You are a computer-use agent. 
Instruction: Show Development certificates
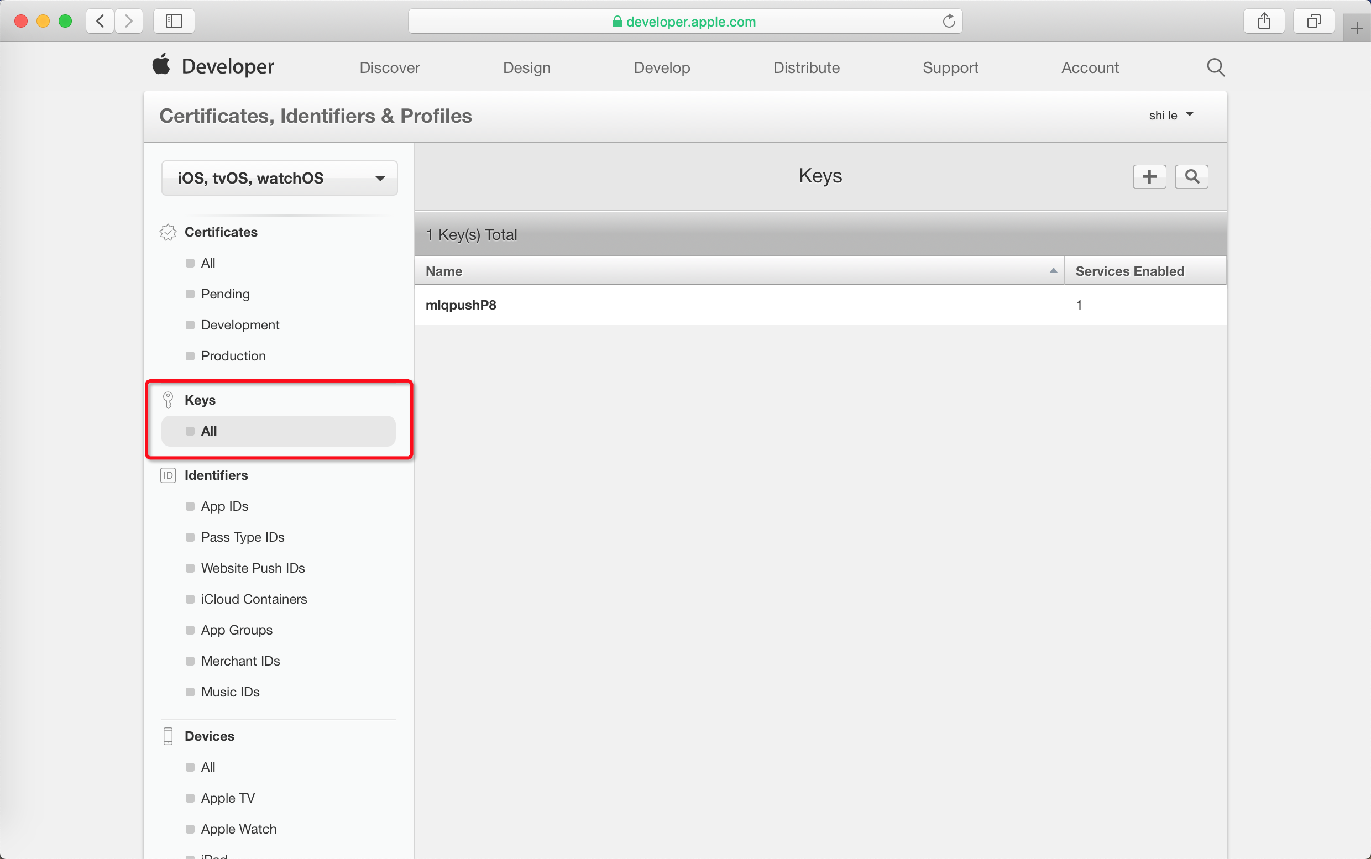pos(240,325)
